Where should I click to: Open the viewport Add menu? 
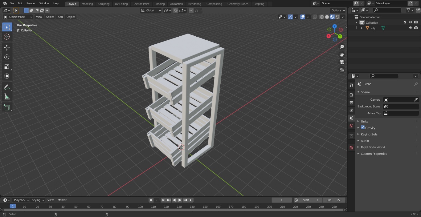(x=60, y=17)
